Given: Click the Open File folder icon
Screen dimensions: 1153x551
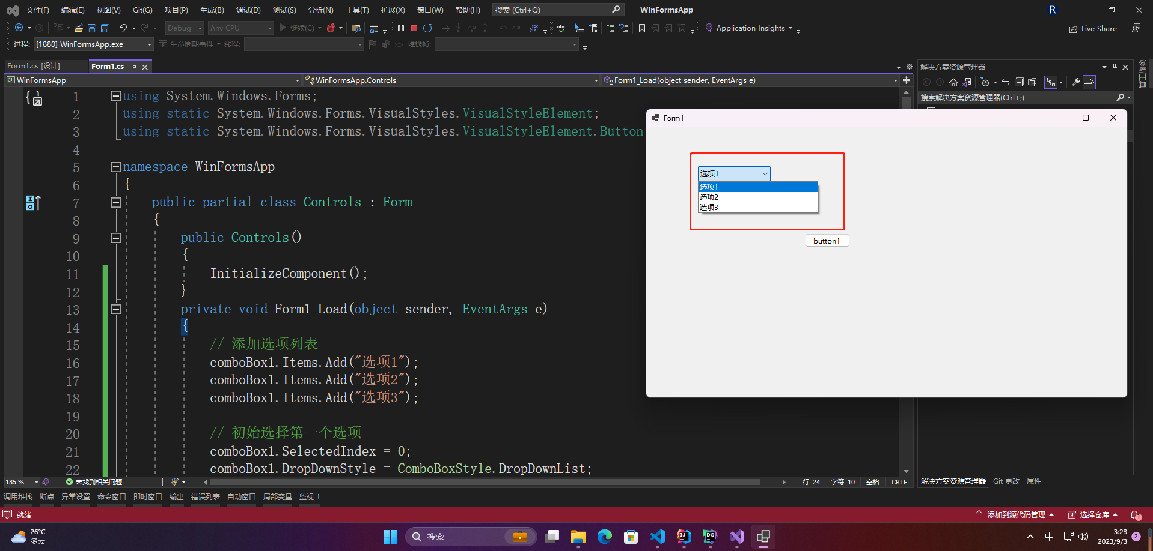Looking at the screenshot, I should 79,28.
